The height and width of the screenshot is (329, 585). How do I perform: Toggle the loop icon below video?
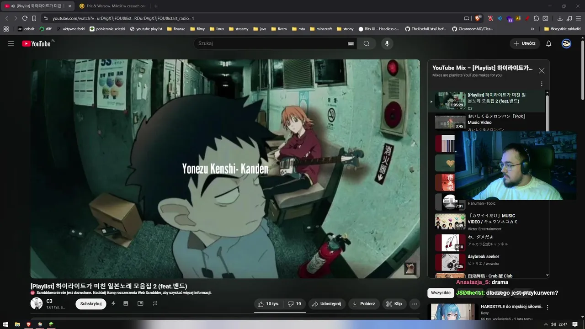click(155, 303)
